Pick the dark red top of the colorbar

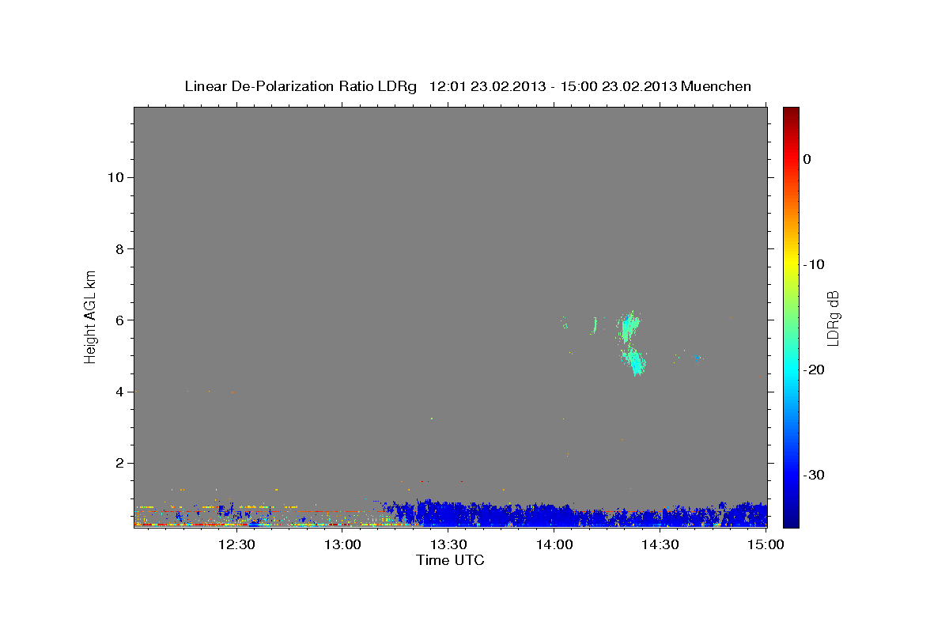pyautogui.click(x=790, y=112)
